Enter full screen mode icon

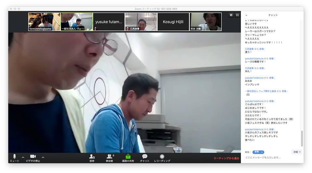[x=237, y=15]
